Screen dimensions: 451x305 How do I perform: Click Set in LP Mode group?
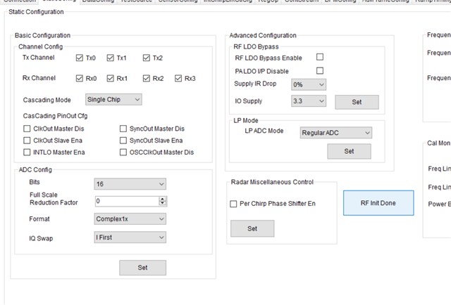click(350, 151)
